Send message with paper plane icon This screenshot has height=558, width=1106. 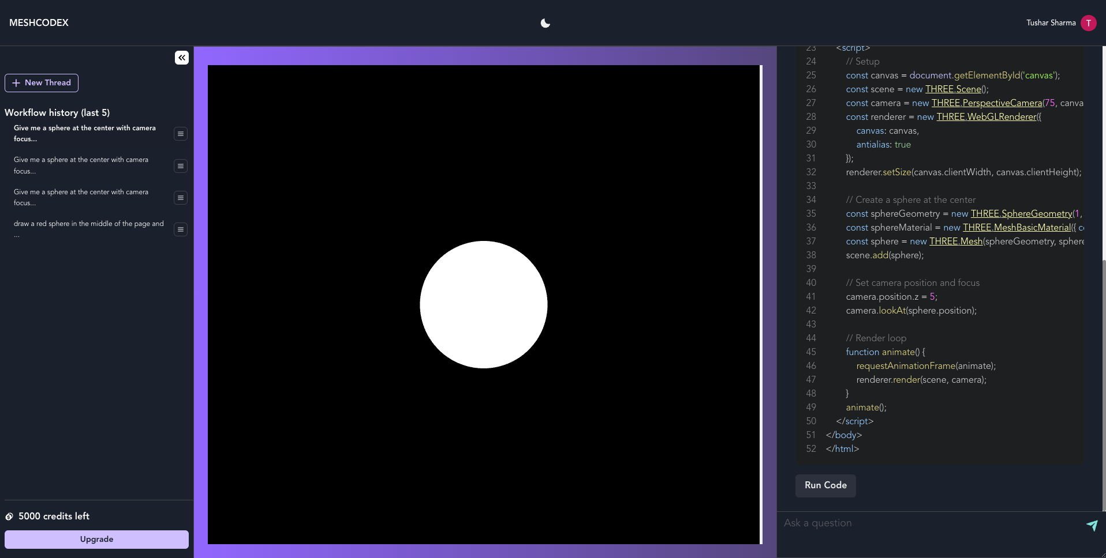tap(1092, 525)
